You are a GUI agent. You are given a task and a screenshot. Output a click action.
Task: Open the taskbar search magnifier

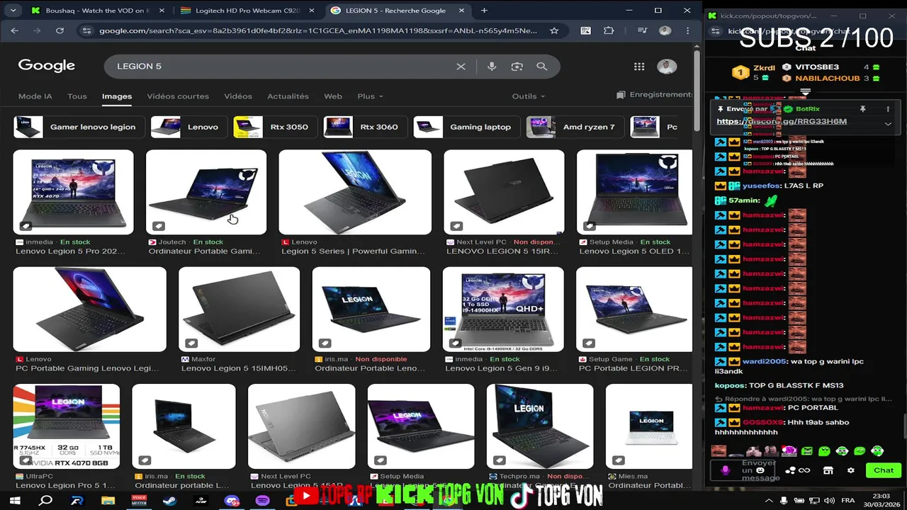pos(46,501)
